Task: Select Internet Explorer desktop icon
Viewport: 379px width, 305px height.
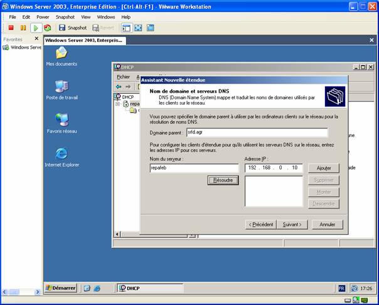Action: [62, 157]
